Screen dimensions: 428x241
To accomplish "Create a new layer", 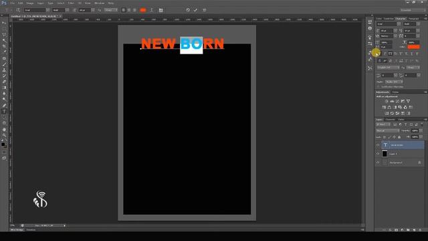I will click(414, 230).
